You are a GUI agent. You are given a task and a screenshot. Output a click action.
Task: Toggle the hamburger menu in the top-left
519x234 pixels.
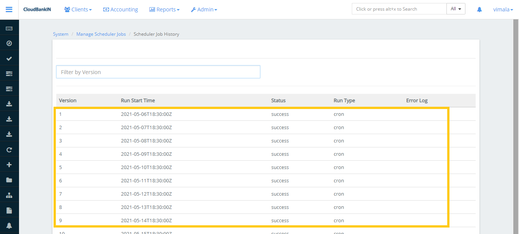point(9,9)
